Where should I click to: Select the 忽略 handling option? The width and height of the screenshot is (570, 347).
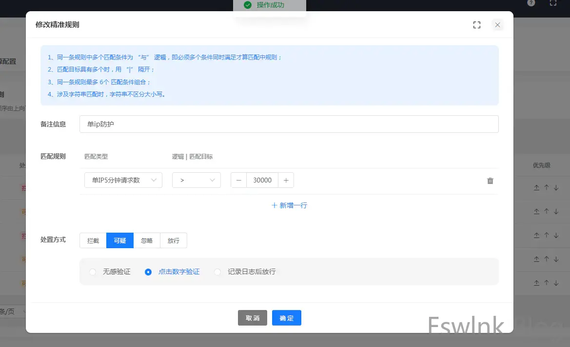(147, 240)
